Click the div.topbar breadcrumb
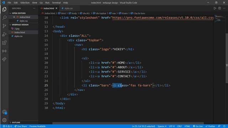The image size is (228, 128). coord(100,13)
